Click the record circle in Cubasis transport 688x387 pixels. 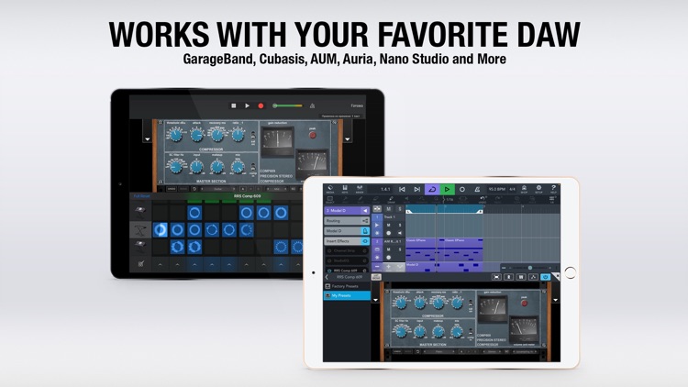[x=462, y=189]
